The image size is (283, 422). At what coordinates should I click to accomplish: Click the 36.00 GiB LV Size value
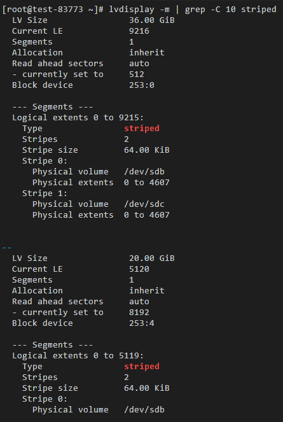pyautogui.click(x=152, y=20)
